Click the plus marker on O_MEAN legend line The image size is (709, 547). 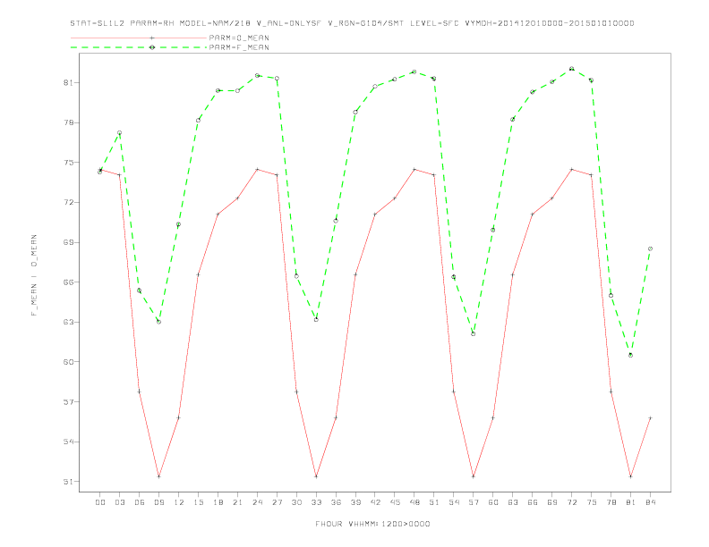pyautogui.click(x=152, y=38)
